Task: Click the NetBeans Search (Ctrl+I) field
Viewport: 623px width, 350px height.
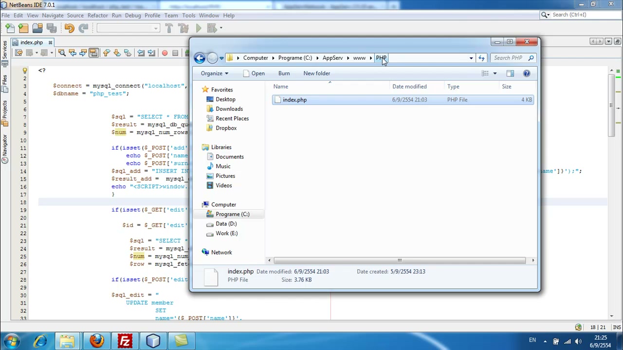Action: (582, 15)
